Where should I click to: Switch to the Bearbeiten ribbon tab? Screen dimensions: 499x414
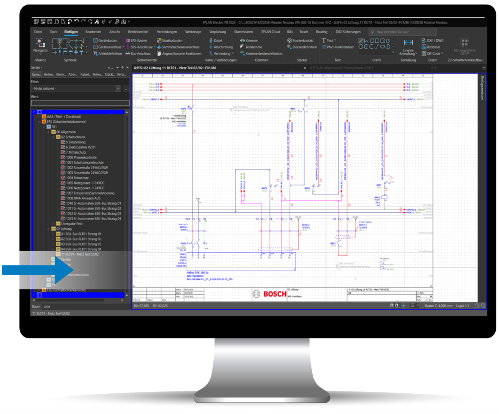pos(93,32)
